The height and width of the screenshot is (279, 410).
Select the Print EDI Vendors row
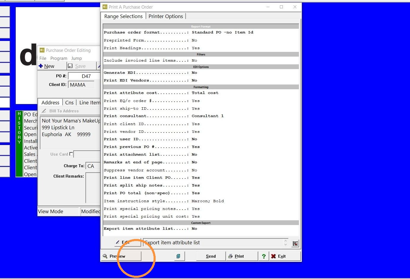point(201,80)
